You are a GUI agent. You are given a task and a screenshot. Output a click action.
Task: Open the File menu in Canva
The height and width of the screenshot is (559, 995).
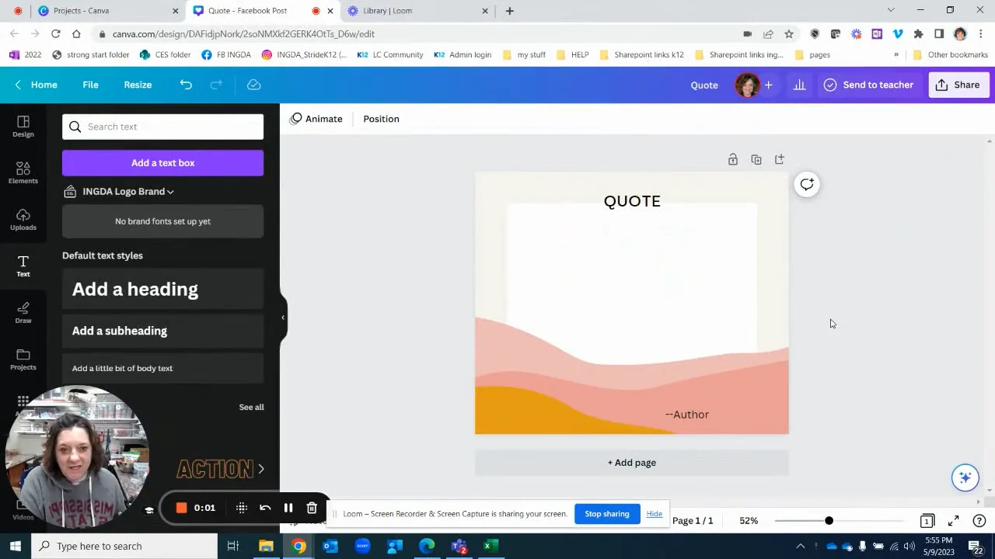coord(90,85)
